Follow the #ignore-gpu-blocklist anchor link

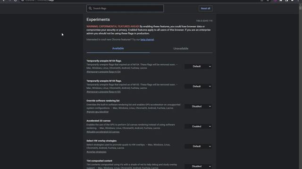pyautogui.click(x=98, y=112)
